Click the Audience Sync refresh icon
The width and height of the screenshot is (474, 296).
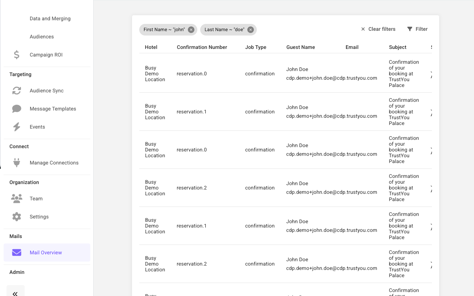pos(17,91)
